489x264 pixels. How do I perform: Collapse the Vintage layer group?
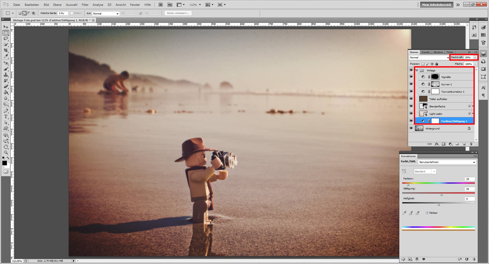(x=417, y=70)
